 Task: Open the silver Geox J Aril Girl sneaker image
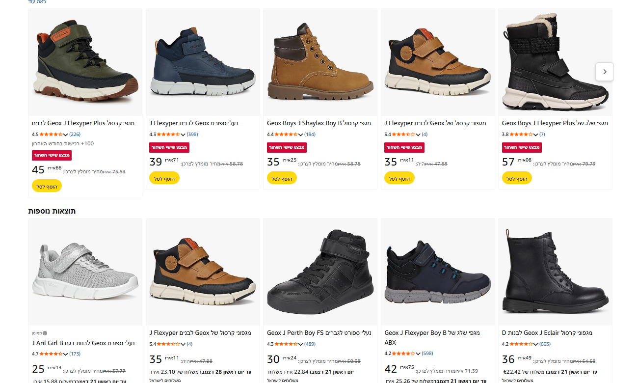(85, 272)
